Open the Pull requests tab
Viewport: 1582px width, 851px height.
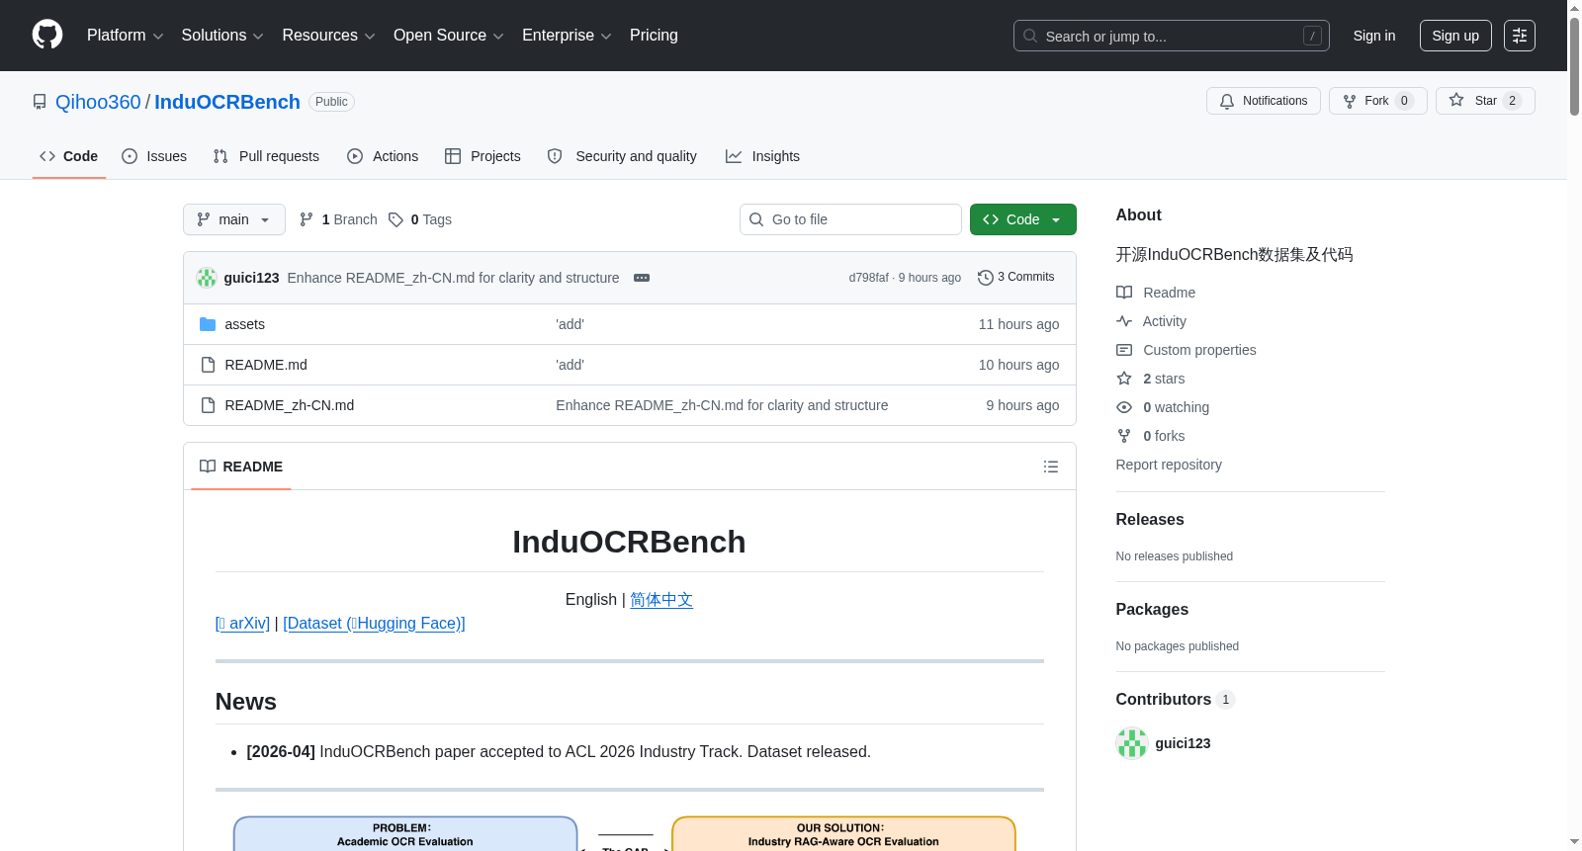(x=266, y=156)
